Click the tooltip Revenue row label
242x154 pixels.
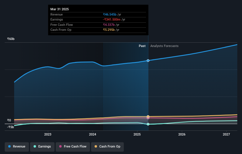tap(57, 14)
